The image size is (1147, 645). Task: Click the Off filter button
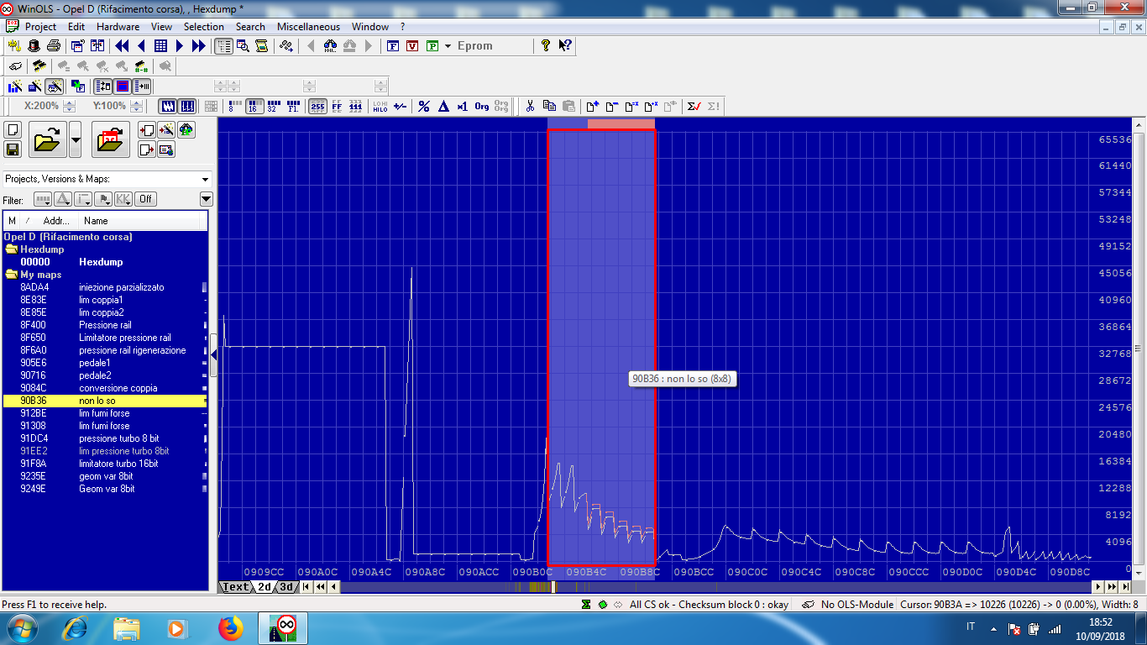point(146,199)
